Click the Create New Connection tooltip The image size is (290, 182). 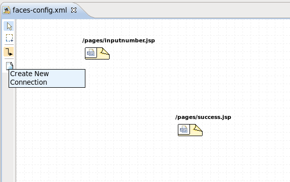click(x=47, y=78)
